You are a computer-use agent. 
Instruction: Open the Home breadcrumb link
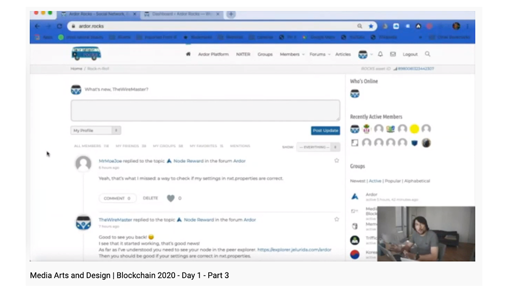[x=76, y=69]
